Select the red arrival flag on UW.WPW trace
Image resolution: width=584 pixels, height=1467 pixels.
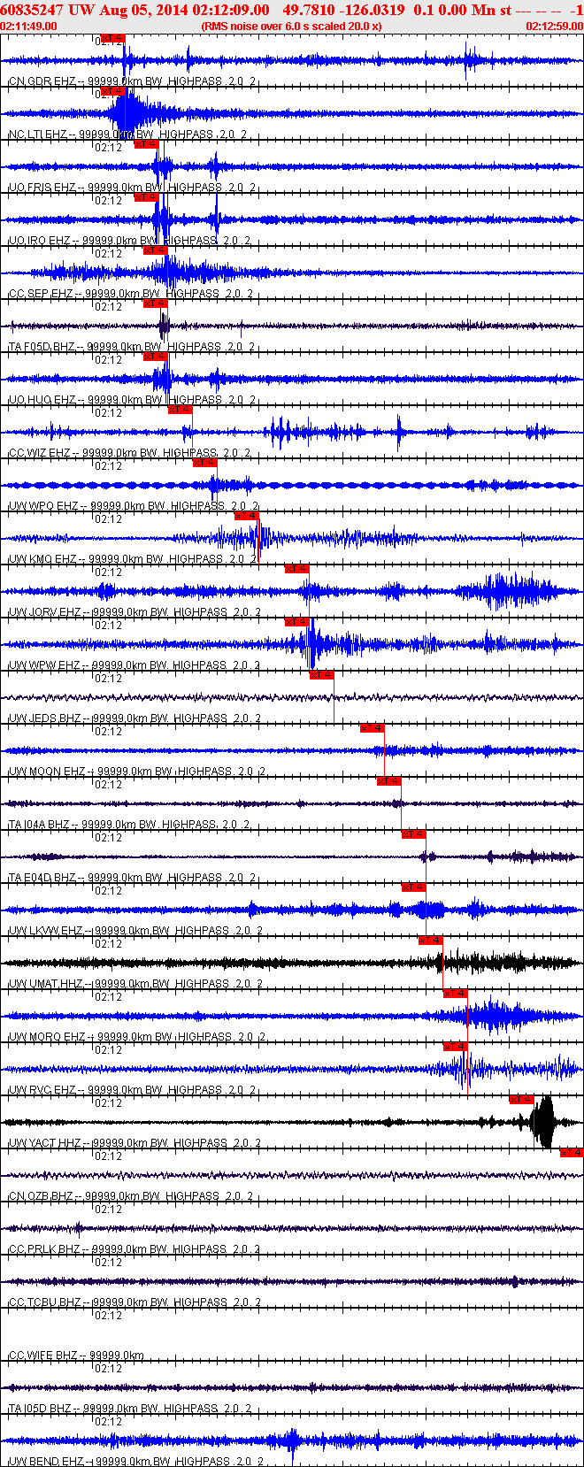296,622
